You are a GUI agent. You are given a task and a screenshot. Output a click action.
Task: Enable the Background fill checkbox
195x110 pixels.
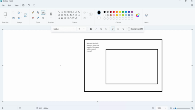pos(129,29)
